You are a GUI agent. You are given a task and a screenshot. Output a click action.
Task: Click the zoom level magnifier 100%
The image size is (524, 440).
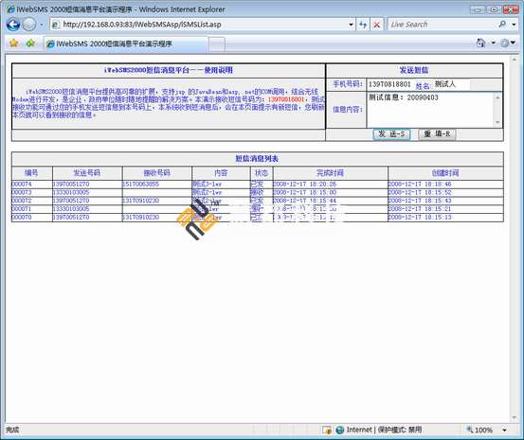479,430
